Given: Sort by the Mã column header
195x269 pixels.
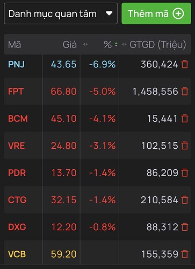Looking at the screenshot, I should (x=15, y=45).
